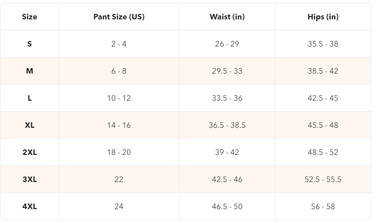Click hips cell 35.5 - 38

323,44
